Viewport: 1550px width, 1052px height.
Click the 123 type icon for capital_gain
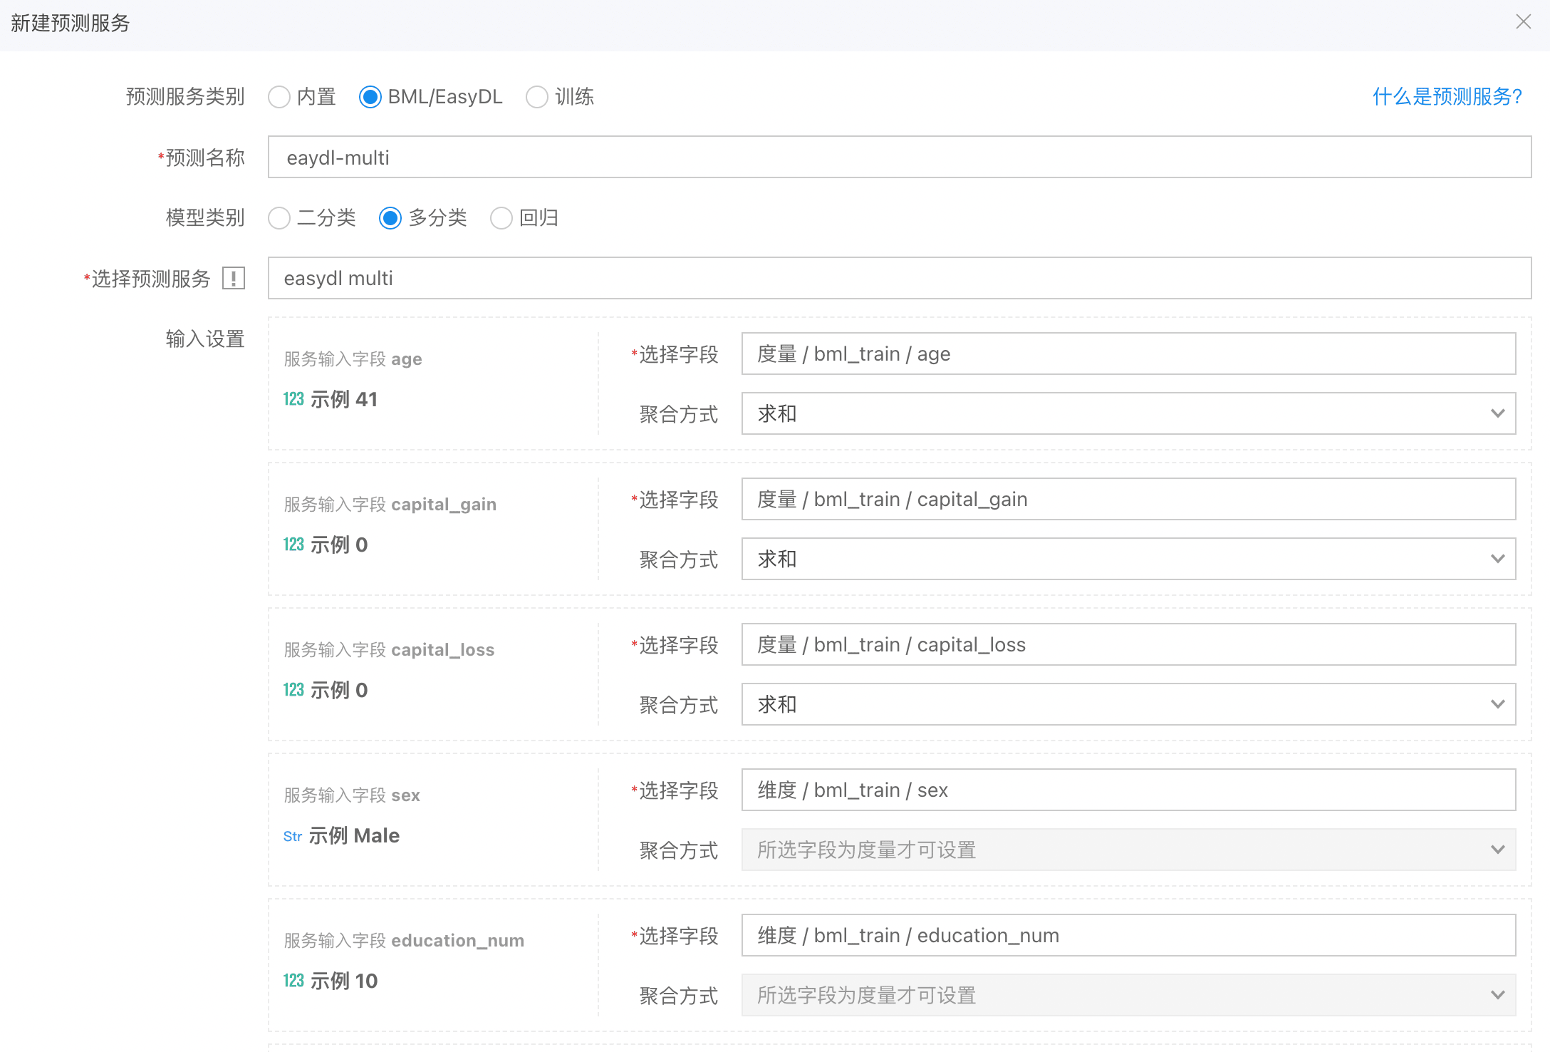coord(293,545)
